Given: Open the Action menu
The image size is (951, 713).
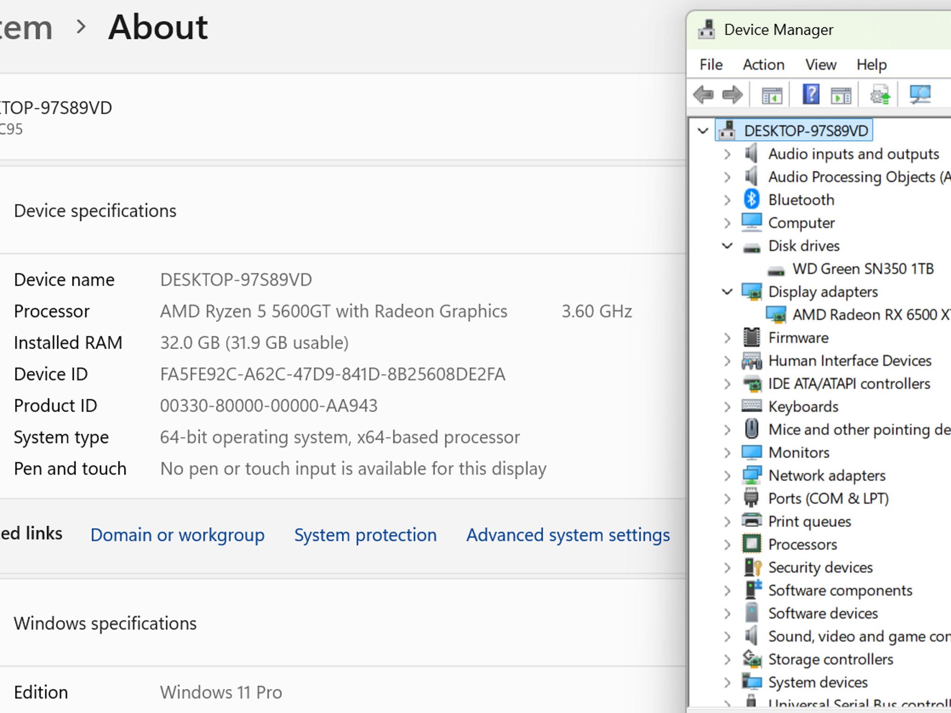Looking at the screenshot, I should coord(763,64).
